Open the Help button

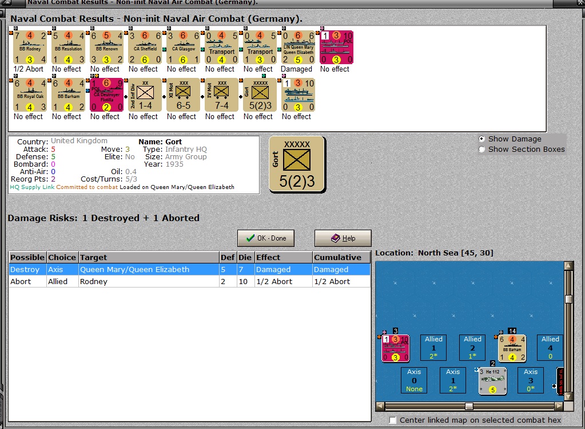(x=343, y=238)
